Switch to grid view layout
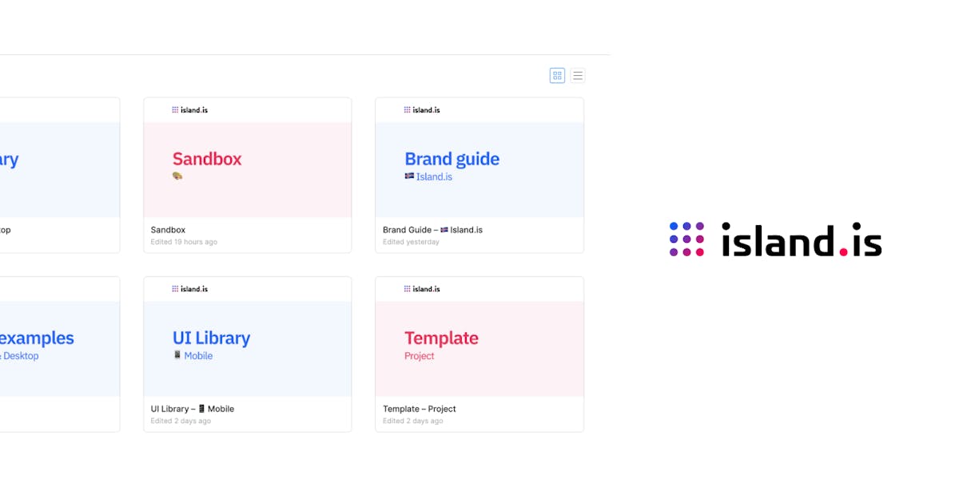This screenshot has height=479, width=975. [557, 76]
